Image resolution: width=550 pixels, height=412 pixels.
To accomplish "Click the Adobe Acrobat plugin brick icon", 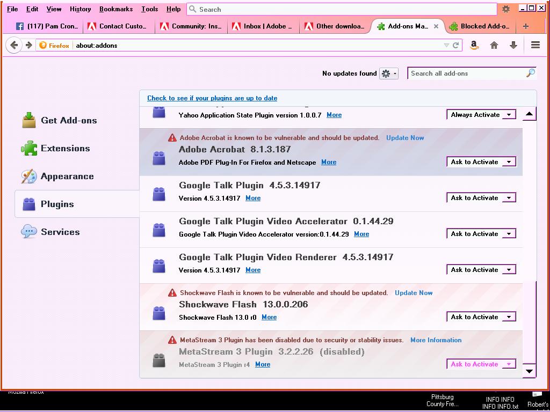I will coord(159,158).
